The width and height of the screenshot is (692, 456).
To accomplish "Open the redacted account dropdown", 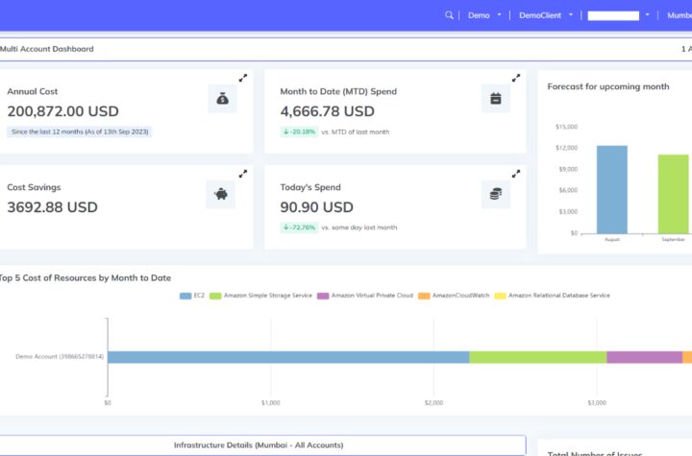I will [x=619, y=15].
